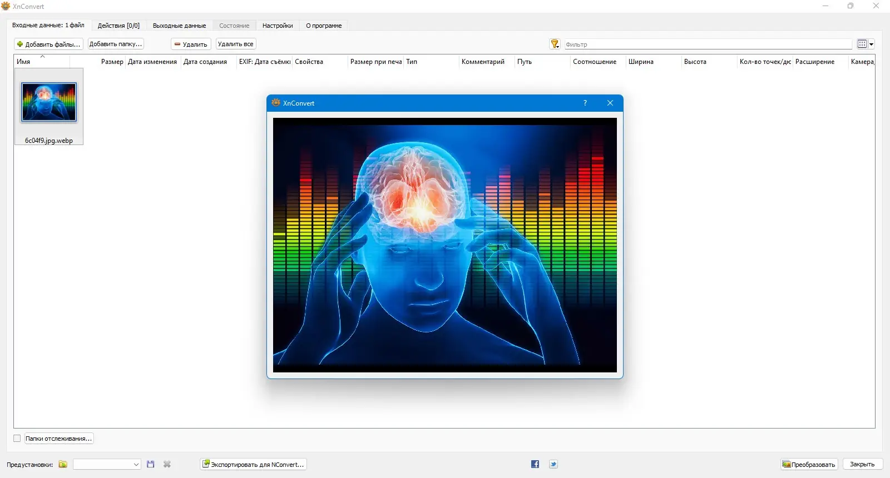Click the Добавить файлы button

point(48,44)
